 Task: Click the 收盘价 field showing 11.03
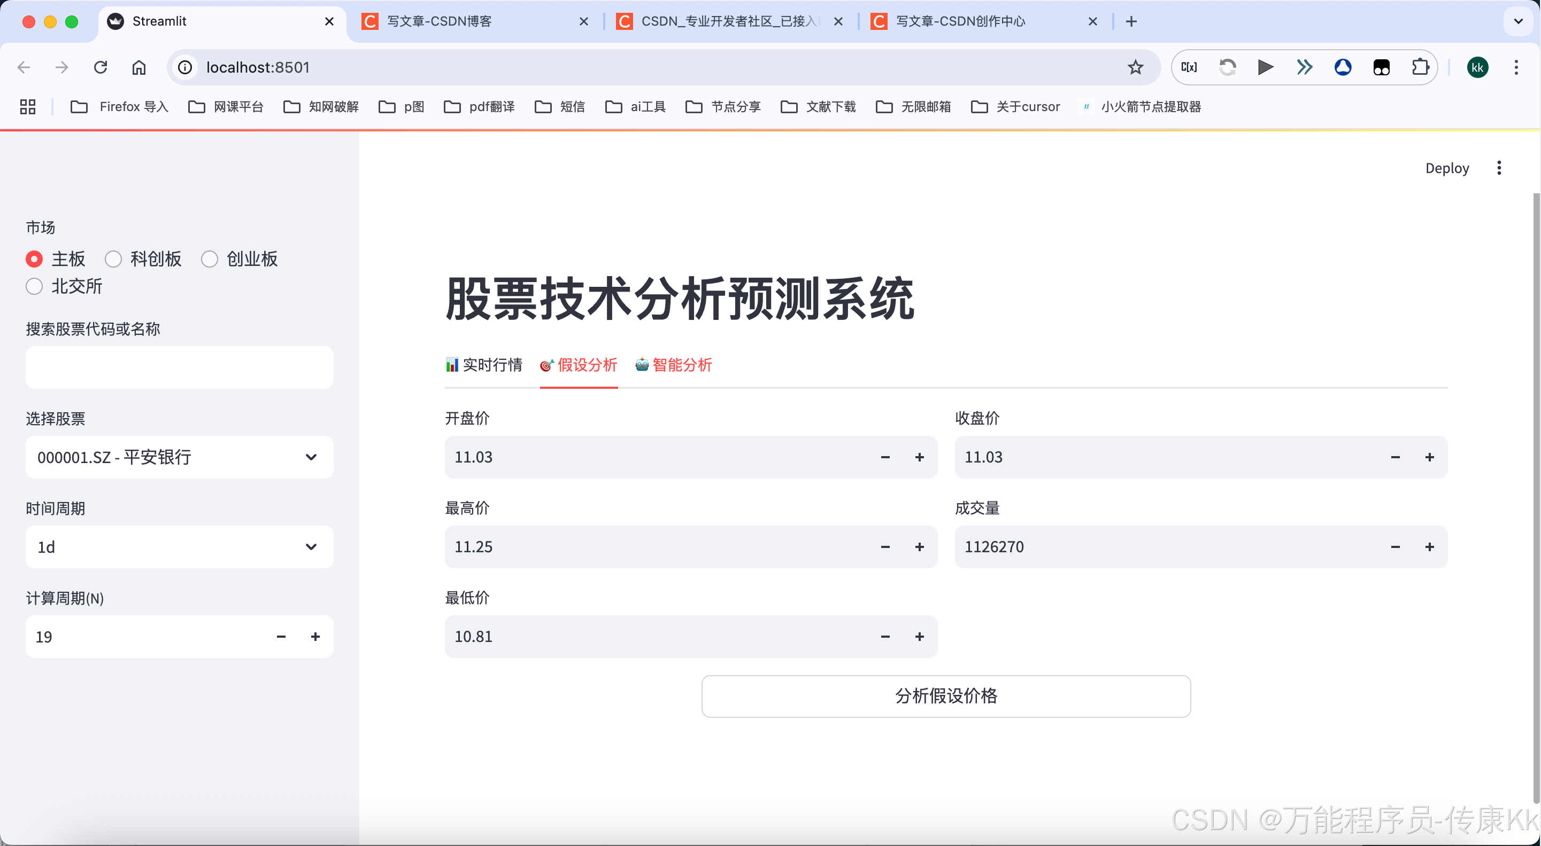tap(1167, 457)
